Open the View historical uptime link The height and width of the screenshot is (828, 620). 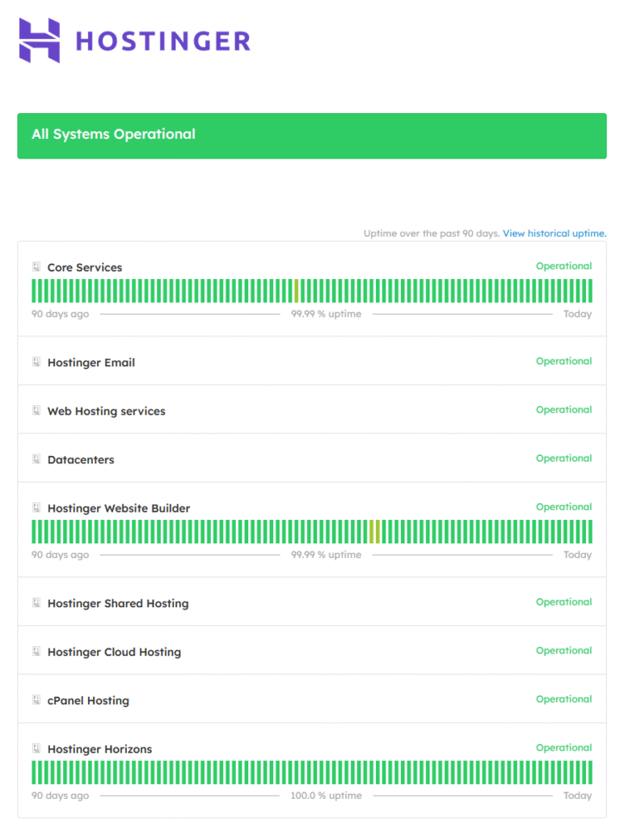pyautogui.click(x=554, y=234)
